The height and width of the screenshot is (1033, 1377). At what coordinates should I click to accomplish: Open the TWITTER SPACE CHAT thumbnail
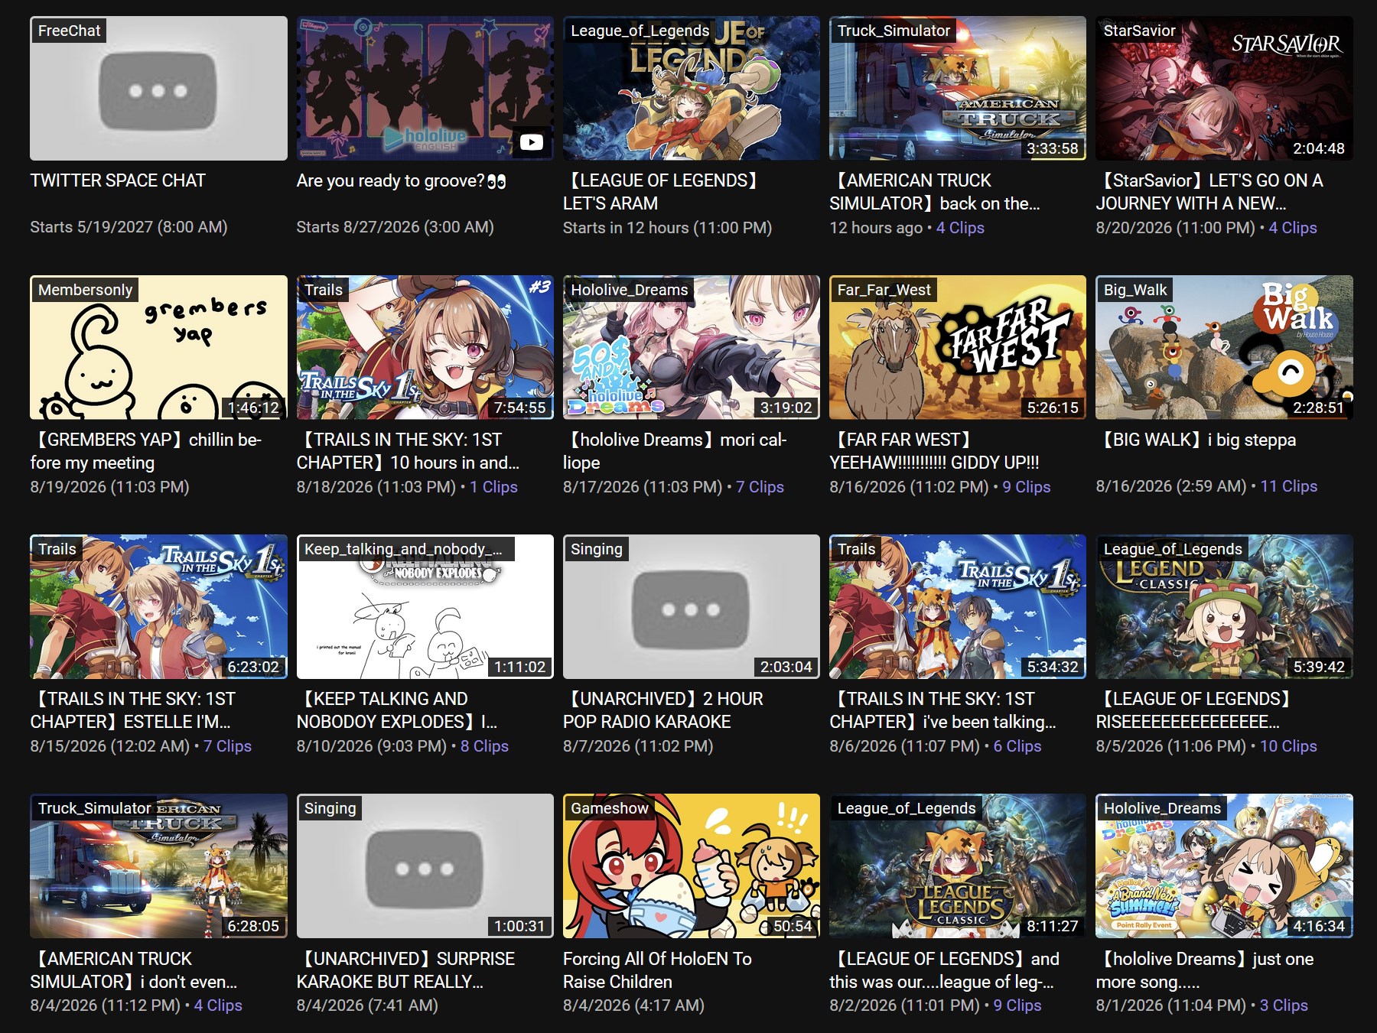[x=158, y=88]
